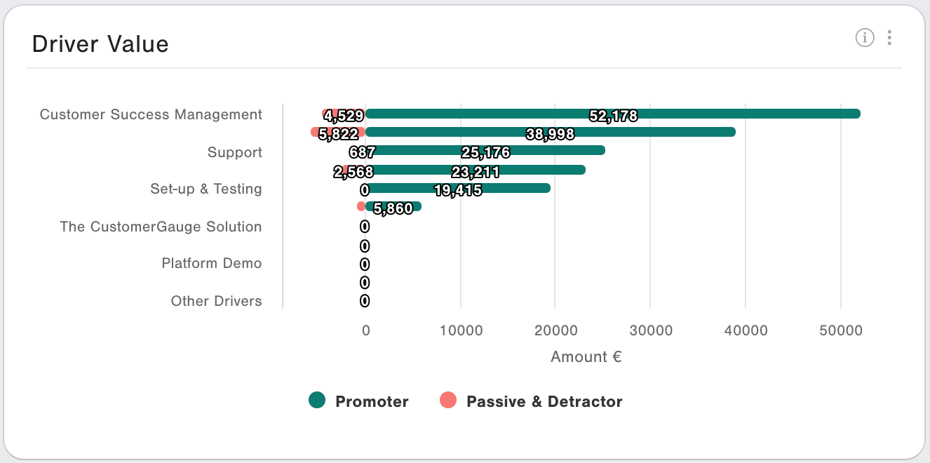Select the 19,415 Set-up & Testing bar
The height and width of the screenshot is (463, 930).
[x=458, y=188]
